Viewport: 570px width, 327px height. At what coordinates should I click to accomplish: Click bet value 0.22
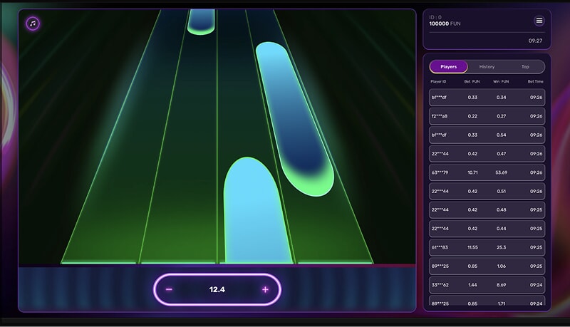(472, 116)
